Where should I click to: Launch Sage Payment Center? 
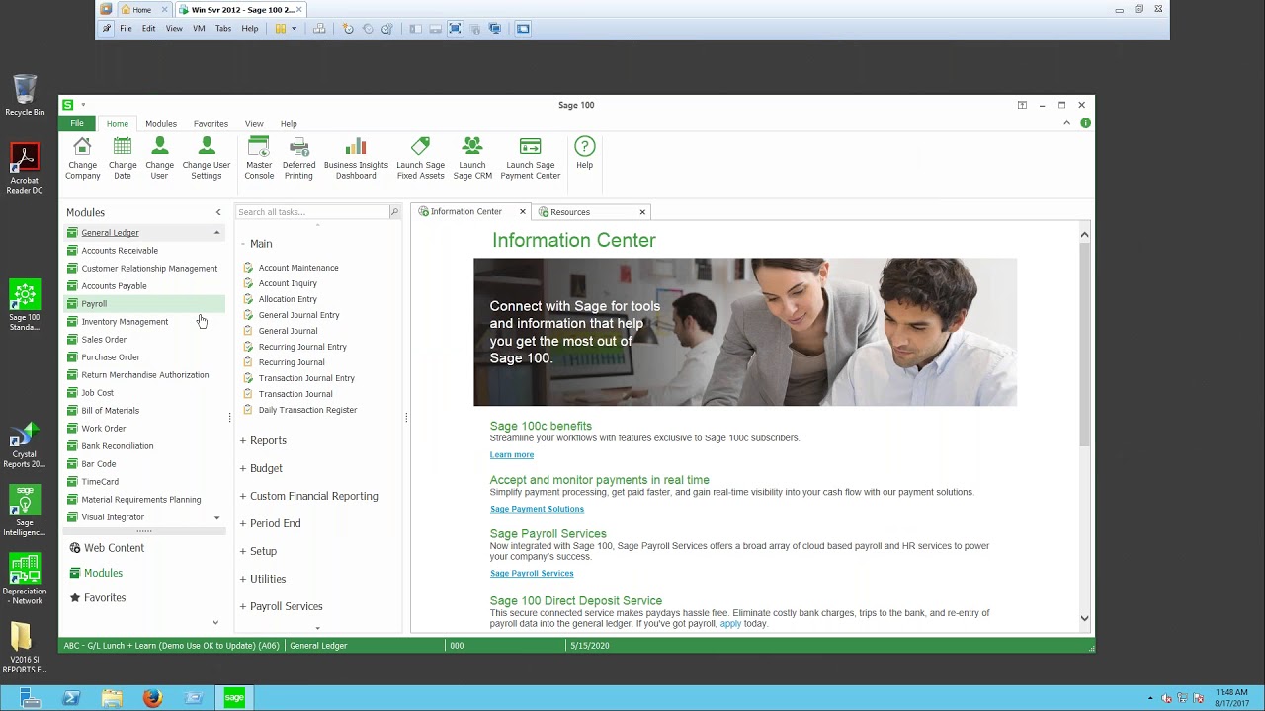pyautogui.click(x=531, y=158)
